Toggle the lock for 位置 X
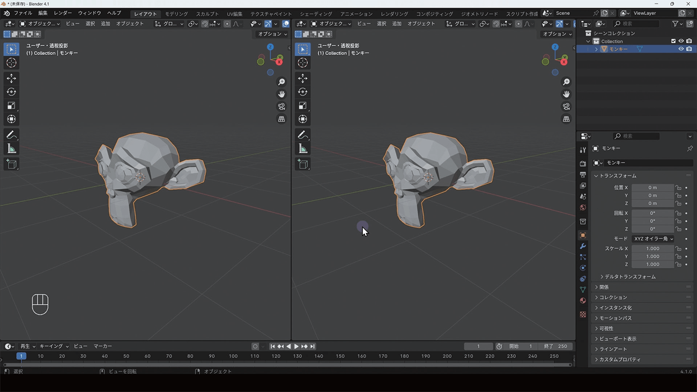 click(678, 188)
